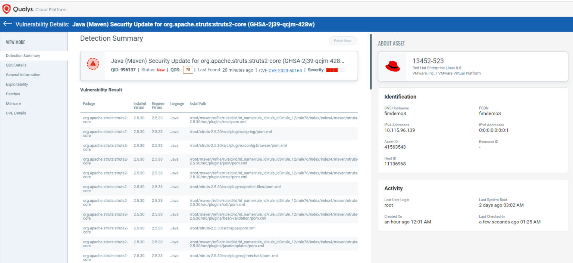Select Patches in the sidebar
573x263 pixels.
pyautogui.click(x=13, y=94)
